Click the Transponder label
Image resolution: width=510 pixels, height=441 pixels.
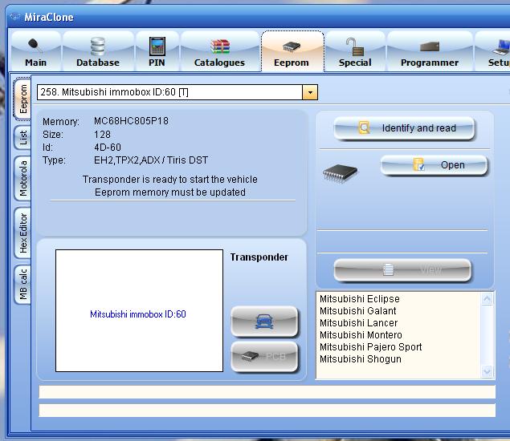click(259, 257)
